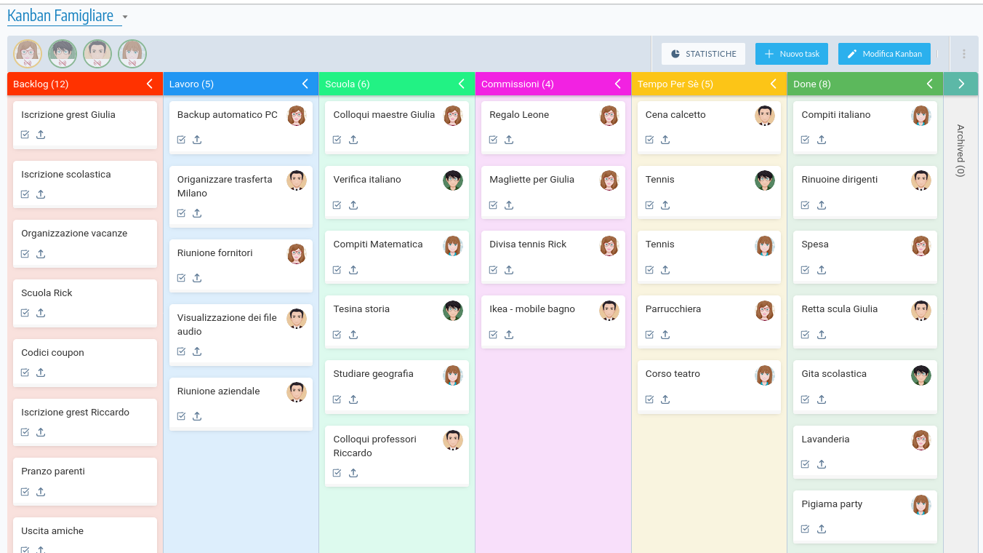The height and width of the screenshot is (553, 983).
Task: Open the Kanban Famigliare title link
Action: [x=60, y=15]
